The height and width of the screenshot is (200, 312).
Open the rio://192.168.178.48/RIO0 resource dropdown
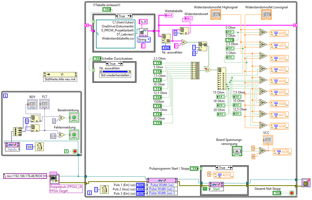click(x=45, y=176)
